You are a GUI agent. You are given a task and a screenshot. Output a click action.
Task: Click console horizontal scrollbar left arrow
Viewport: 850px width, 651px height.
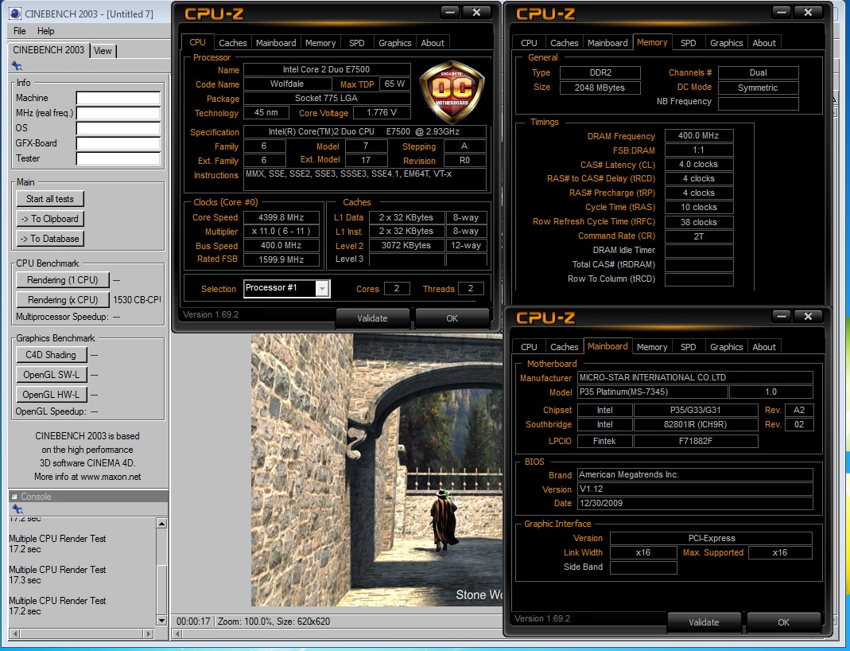[x=14, y=633]
